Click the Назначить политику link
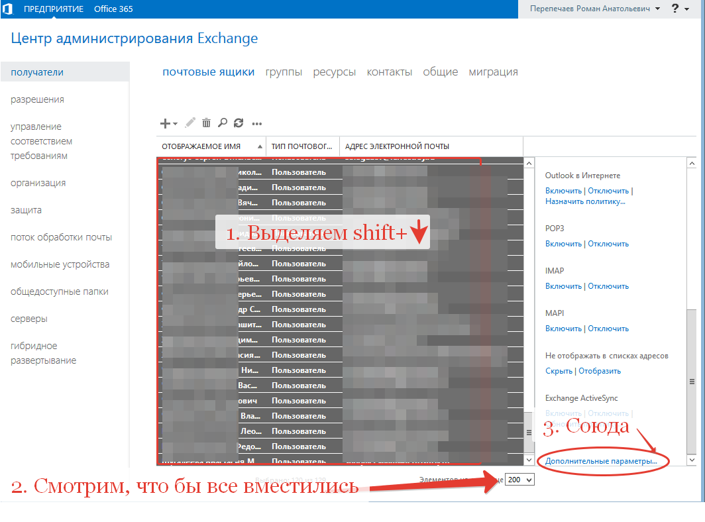Image resolution: width=705 pixels, height=522 pixels. 585,201
